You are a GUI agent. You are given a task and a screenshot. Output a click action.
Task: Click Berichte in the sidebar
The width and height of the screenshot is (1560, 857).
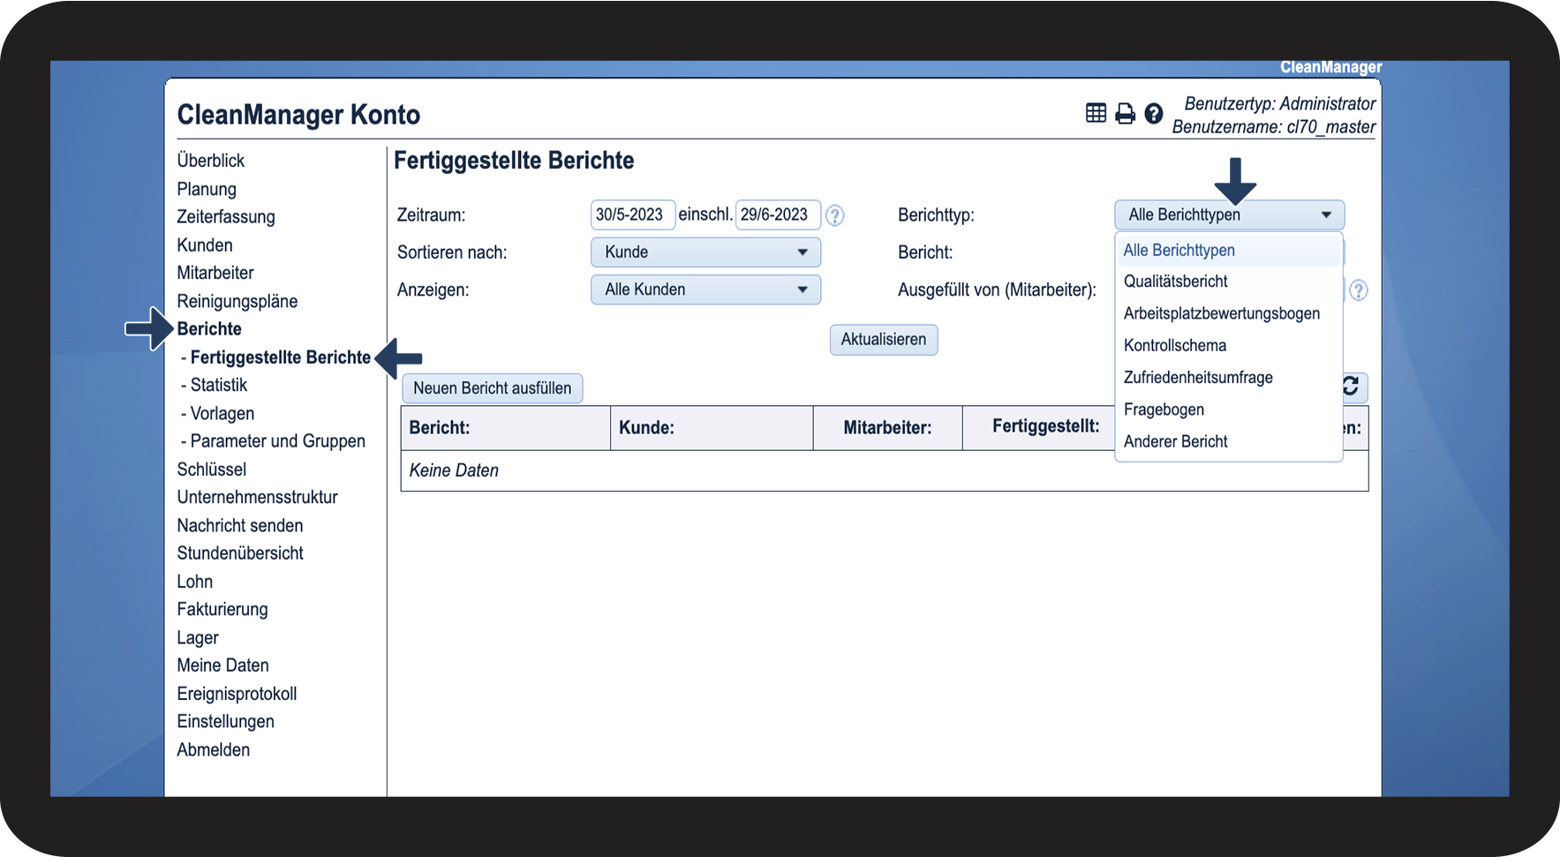point(209,329)
